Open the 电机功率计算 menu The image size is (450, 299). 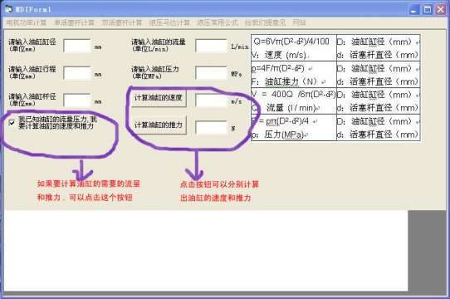coord(27,22)
